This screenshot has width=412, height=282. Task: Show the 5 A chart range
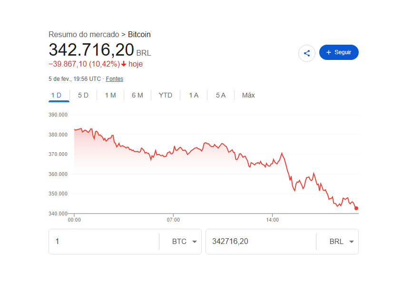tap(221, 95)
